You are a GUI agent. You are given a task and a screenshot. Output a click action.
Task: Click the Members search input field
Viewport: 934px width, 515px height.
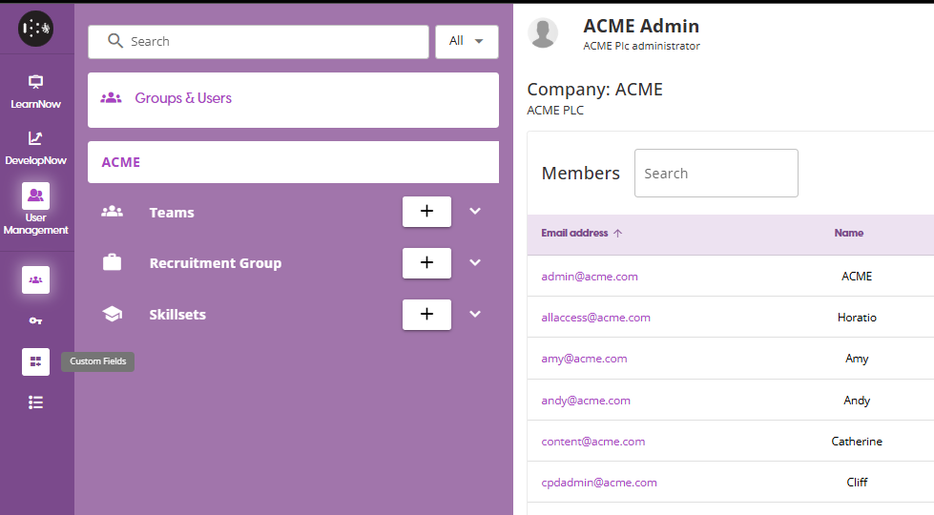(x=716, y=174)
